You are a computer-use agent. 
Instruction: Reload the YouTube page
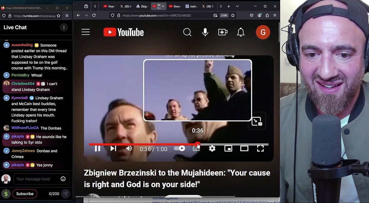94,16
